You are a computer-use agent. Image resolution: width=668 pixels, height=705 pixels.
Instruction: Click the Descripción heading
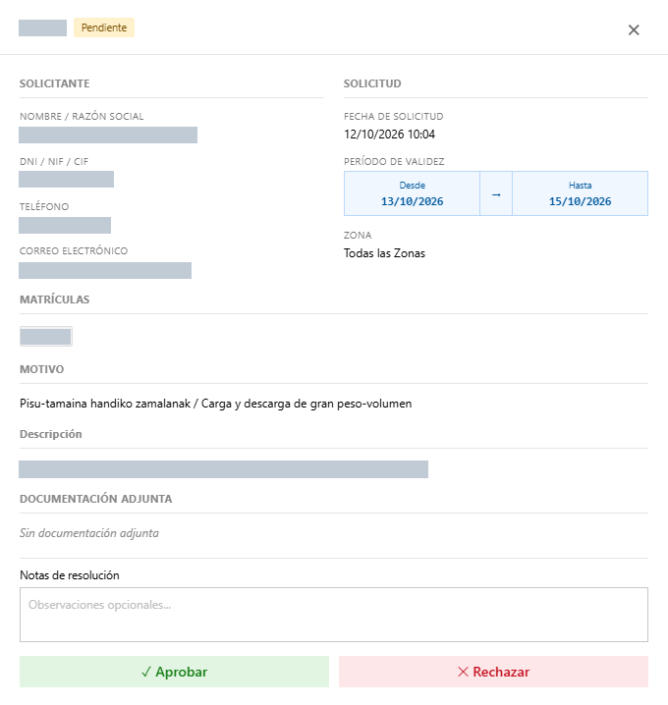point(51,434)
